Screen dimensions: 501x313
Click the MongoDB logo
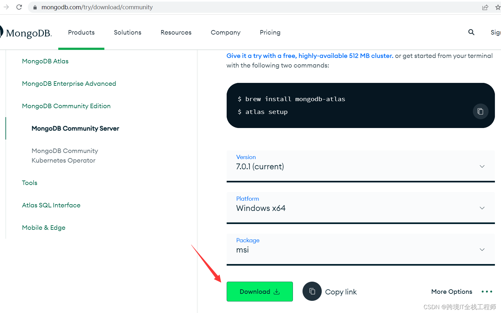tap(26, 33)
